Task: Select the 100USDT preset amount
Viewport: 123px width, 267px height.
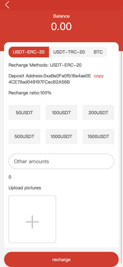Action: 61,113
